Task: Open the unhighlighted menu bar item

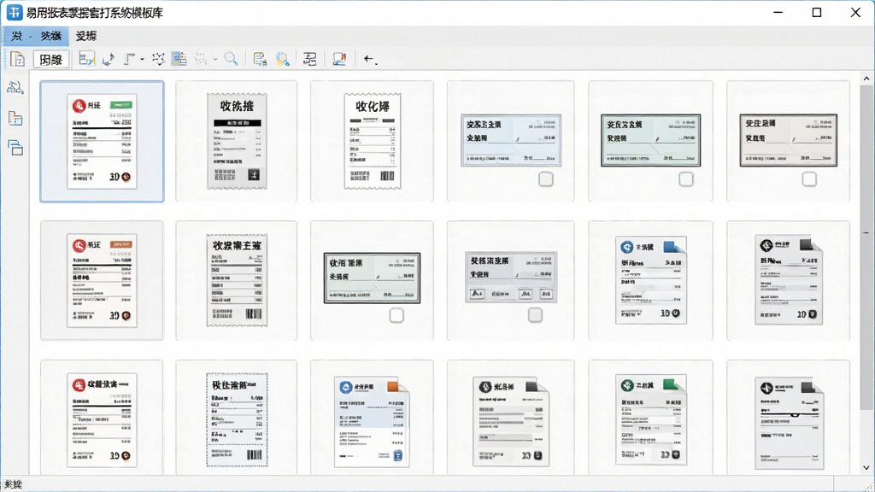Action: [x=86, y=36]
